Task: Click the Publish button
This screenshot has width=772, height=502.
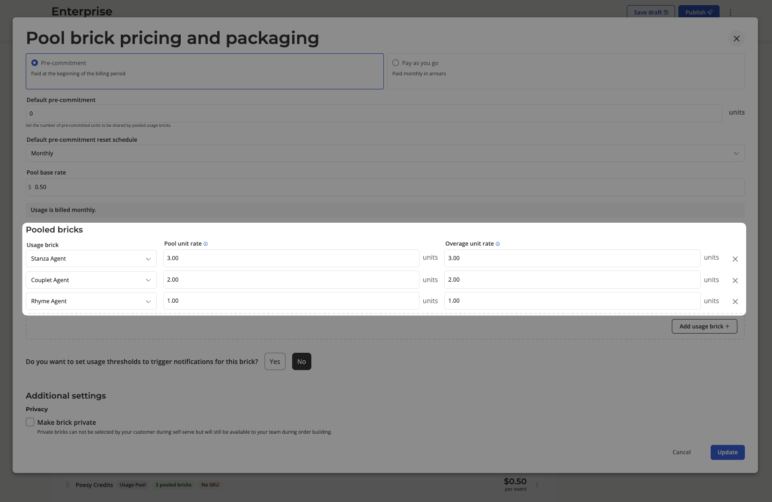Action: [x=698, y=12]
